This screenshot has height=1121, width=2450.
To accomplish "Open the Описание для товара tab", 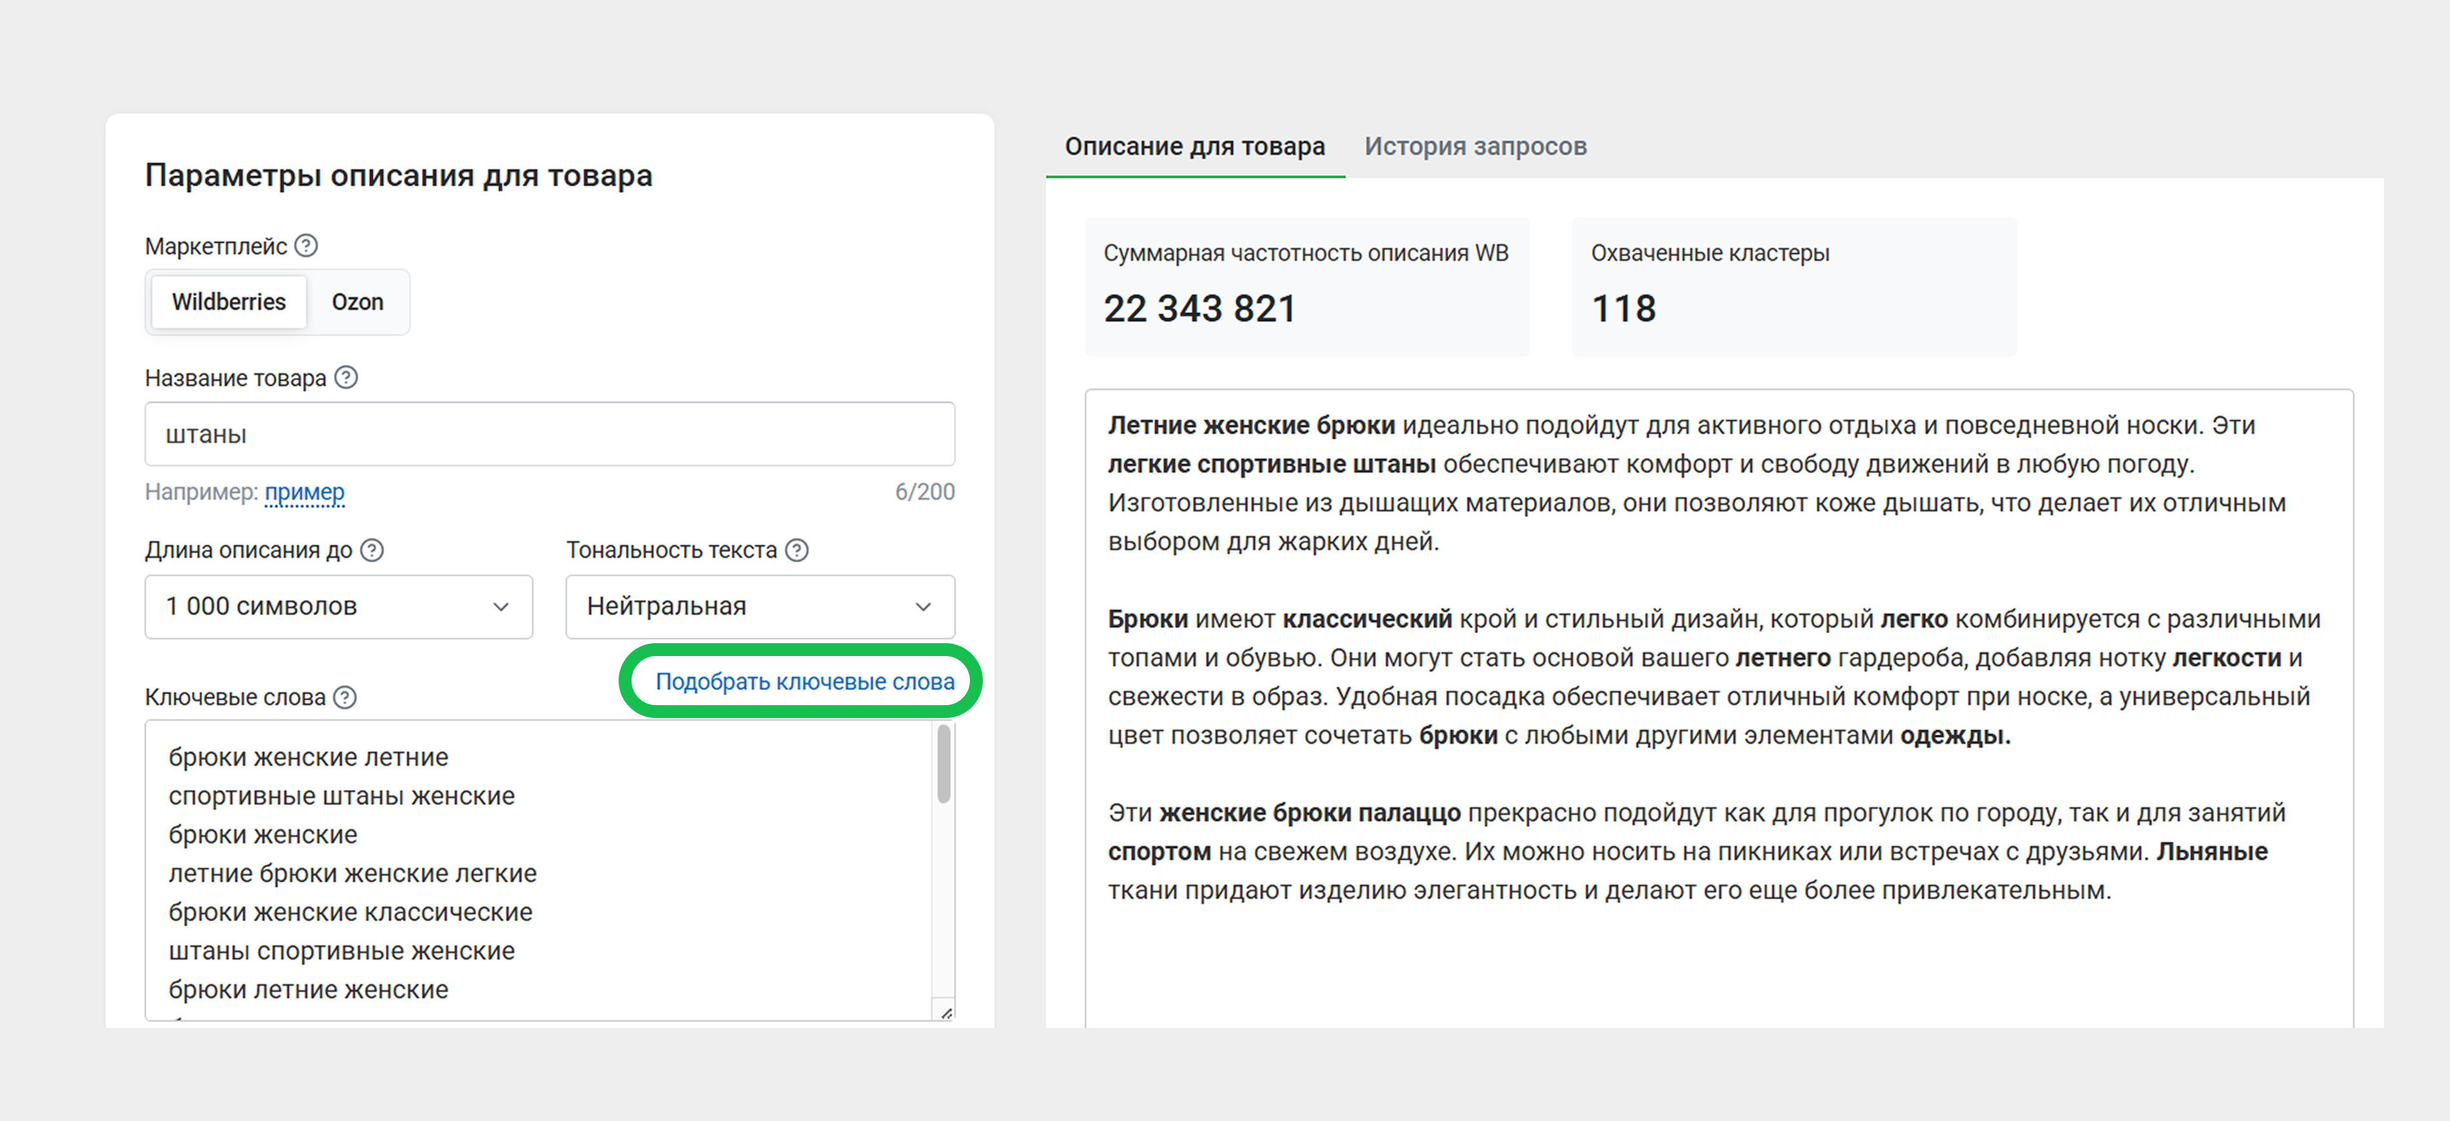I will (x=1195, y=147).
